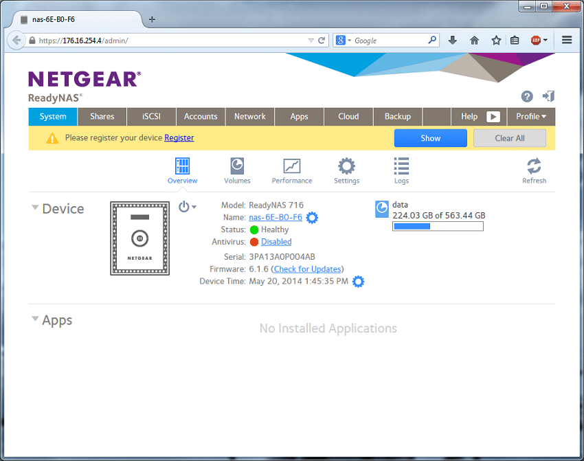Viewport: 584px width, 461px height.
Task: Click the Show button
Action: coord(431,138)
